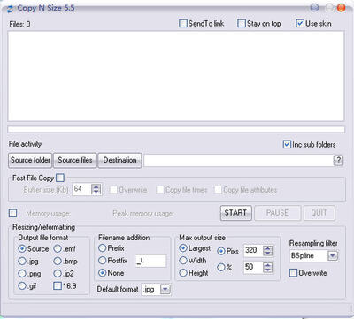This screenshot has height=319, width=354.
Task: Choose None for filename addition
Action: click(103, 273)
